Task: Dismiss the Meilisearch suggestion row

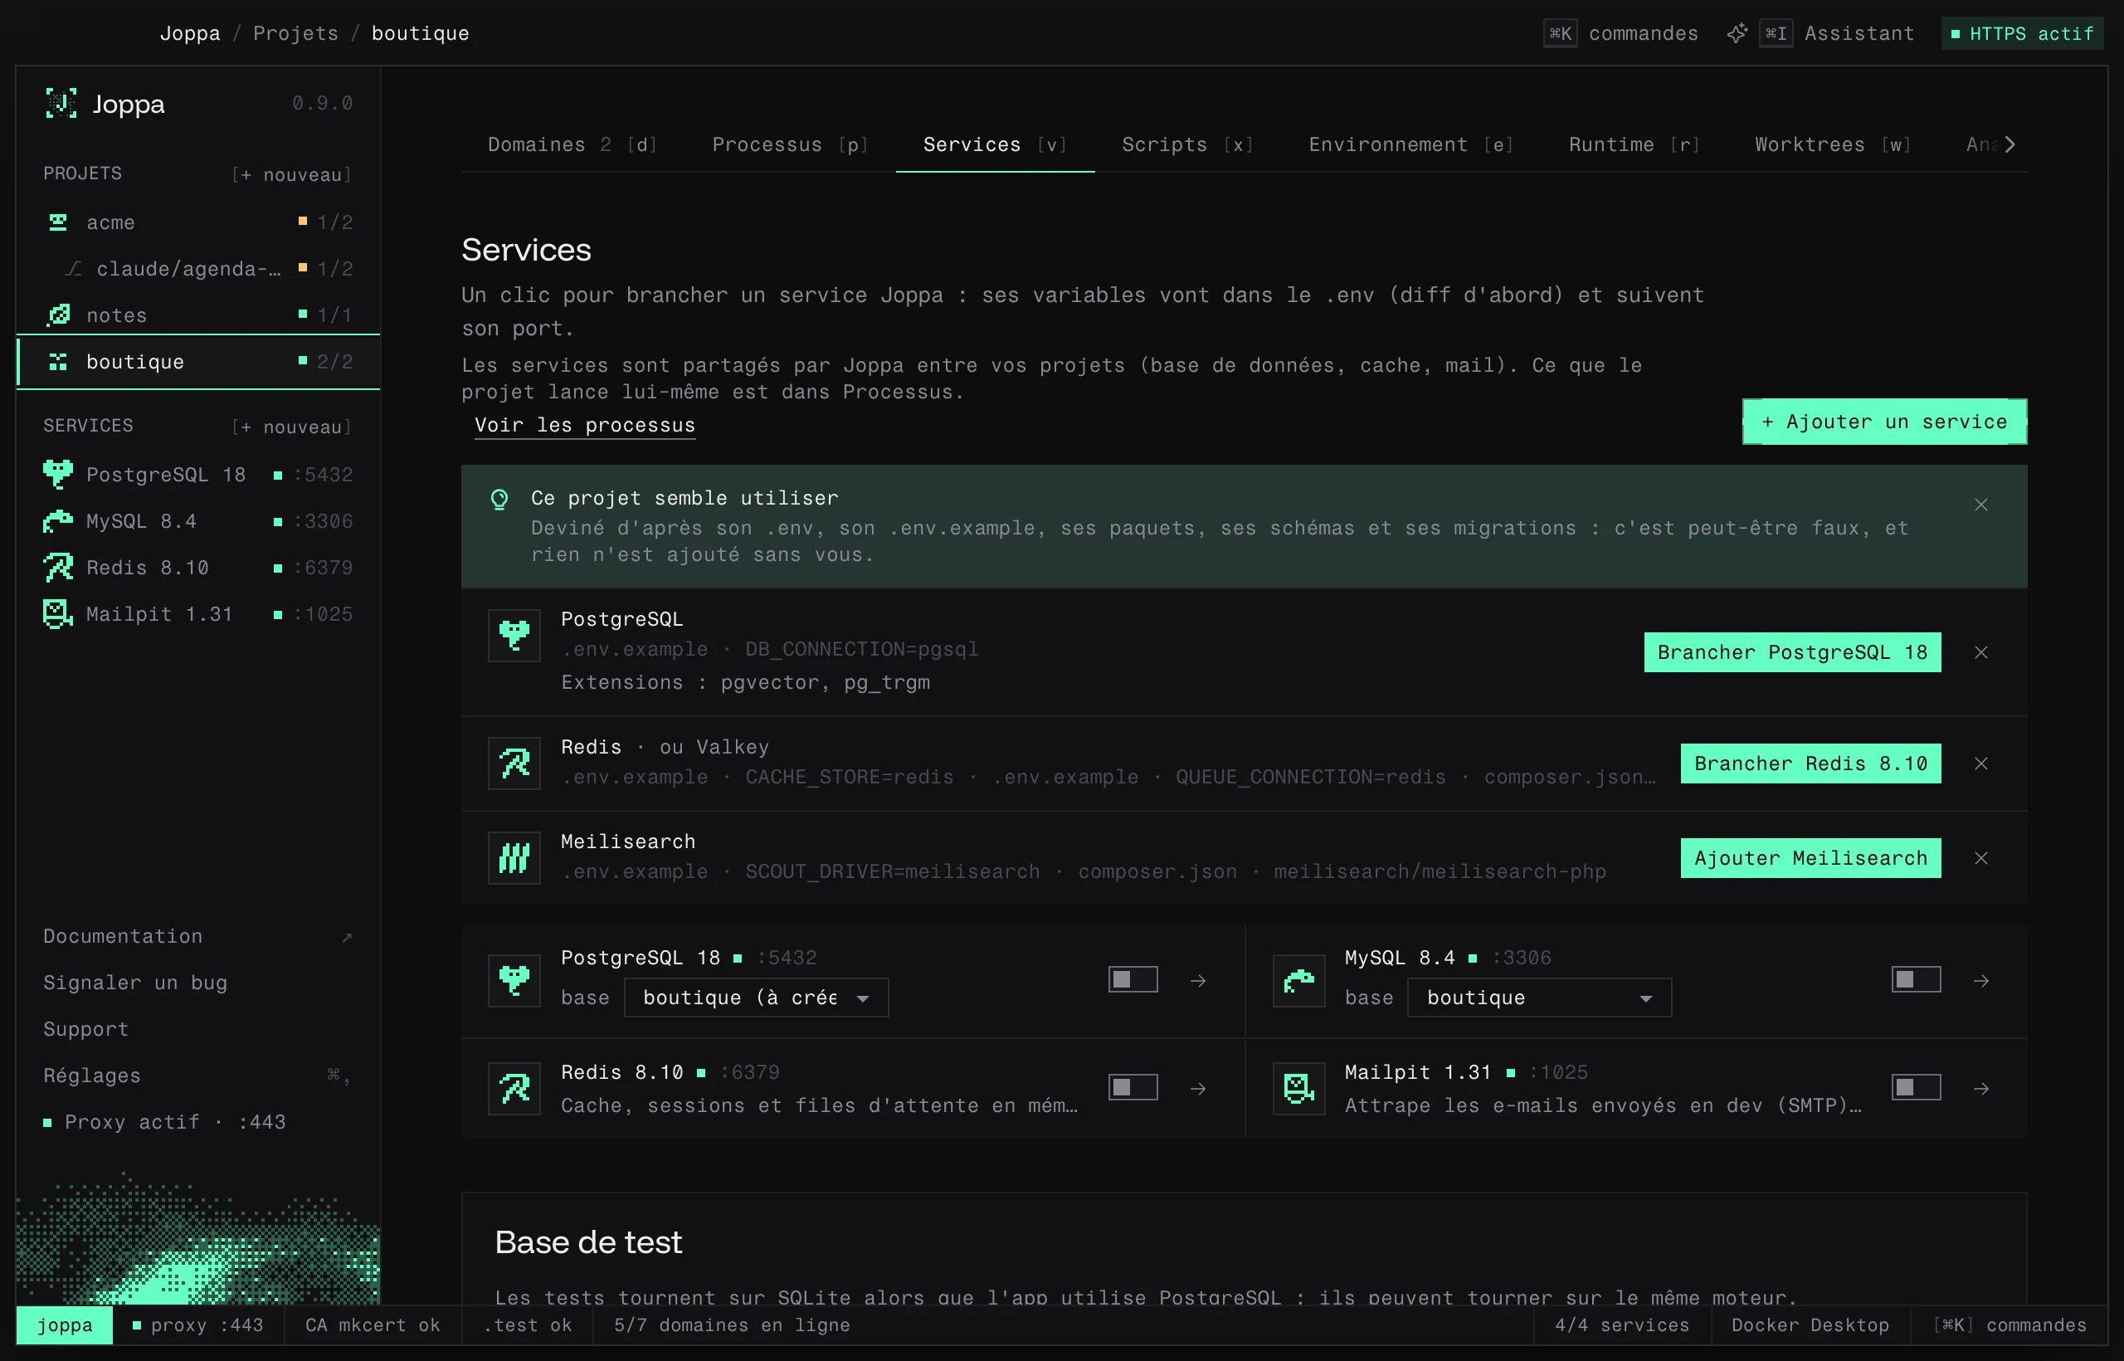Action: point(1980,858)
